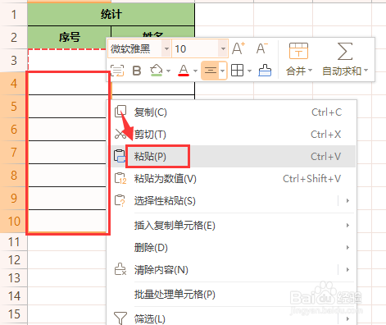The image size is (386, 325).
Task: Select row header 2
Action: pos(14,38)
